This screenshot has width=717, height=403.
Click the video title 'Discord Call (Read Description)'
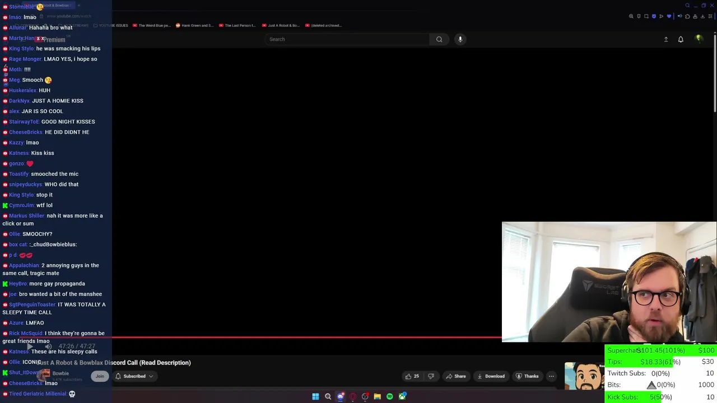tap(147, 363)
